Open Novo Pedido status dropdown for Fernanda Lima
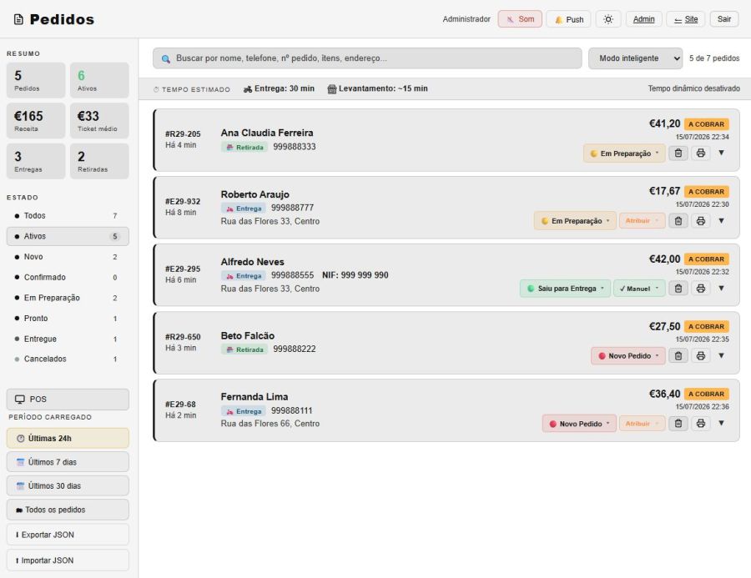Image resolution: width=751 pixels, height=578 pixels. (x=579, y=424)
